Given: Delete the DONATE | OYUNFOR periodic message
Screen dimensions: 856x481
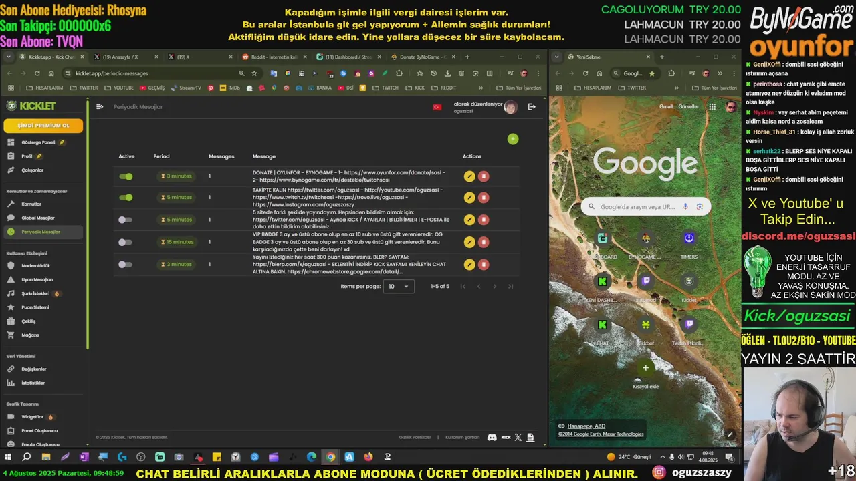Looking at the screenshot, I should 484,176.
